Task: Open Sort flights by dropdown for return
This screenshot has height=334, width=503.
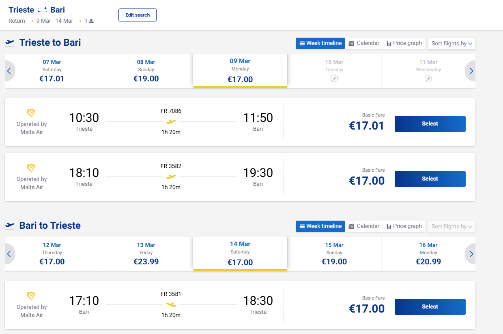Action: point(451,226)
